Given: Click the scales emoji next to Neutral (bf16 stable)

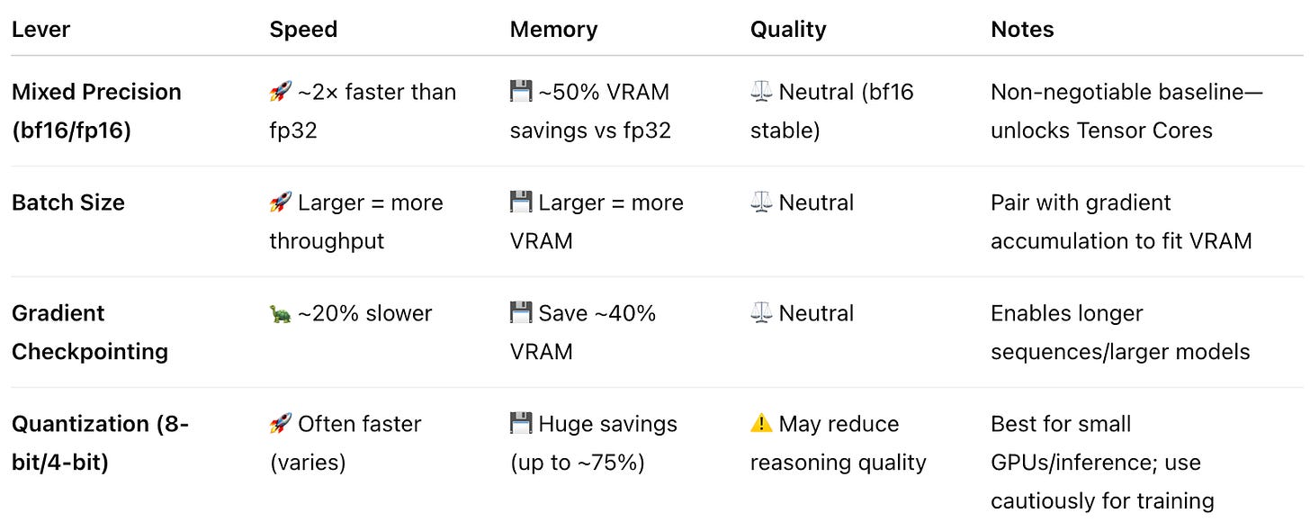Looking at the screenshot, I should point(761,92).
